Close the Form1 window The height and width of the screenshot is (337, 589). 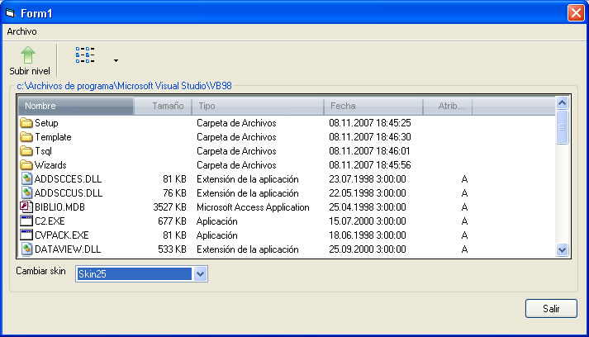pyautogui.click(x=575, y=12)
